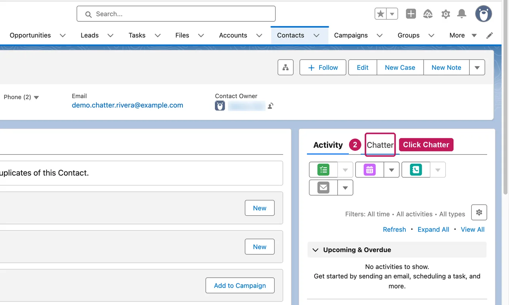This screenshot has width=509, height=305.
Task: Click the pencil icon to edit navigation
Action: coord(490,35)
